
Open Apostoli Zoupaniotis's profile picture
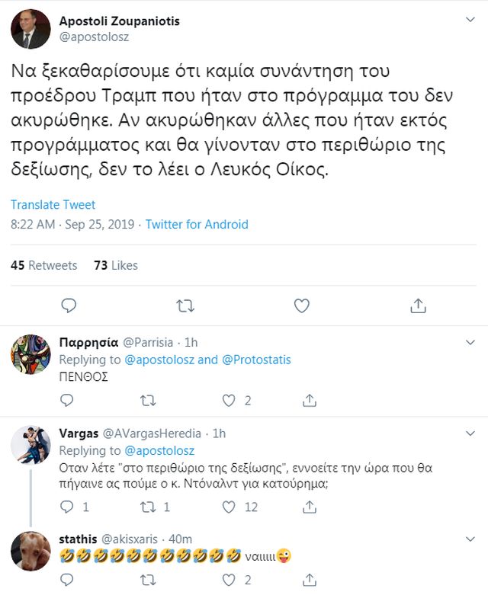30,29
